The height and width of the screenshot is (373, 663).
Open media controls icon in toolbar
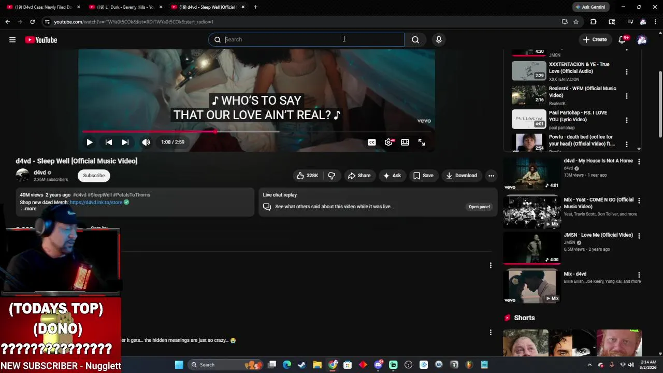[x=630, y=22]
